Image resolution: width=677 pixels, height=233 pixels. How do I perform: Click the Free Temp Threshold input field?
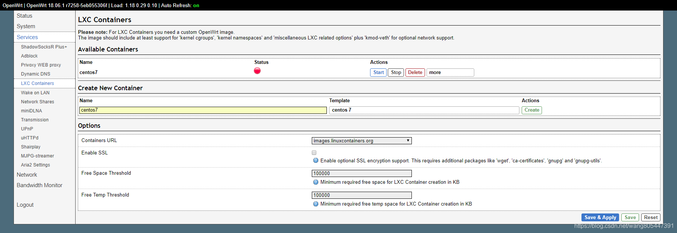[x=362, y=195]
